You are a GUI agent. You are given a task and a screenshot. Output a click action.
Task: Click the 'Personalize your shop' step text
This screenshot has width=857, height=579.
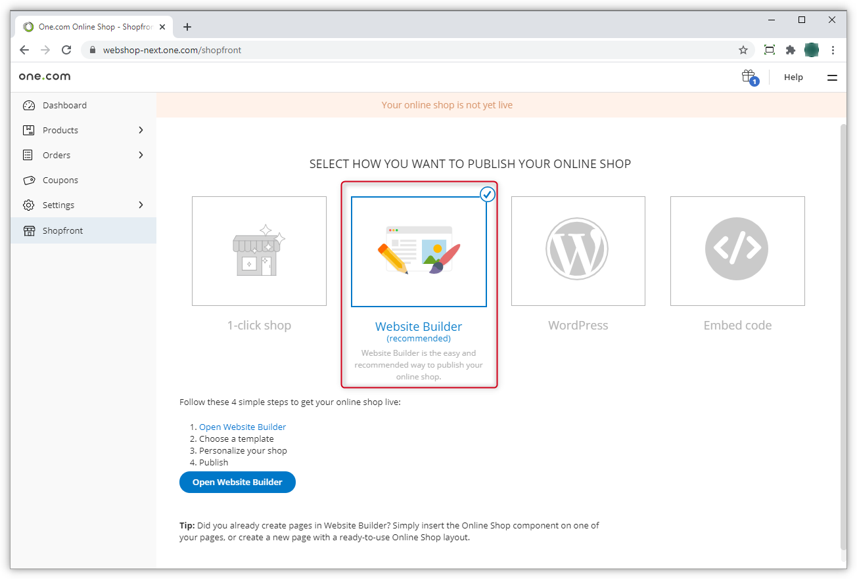pos(243,450)
